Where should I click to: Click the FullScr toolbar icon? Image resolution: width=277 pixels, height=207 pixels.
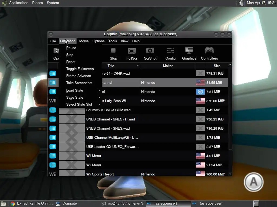132,51
